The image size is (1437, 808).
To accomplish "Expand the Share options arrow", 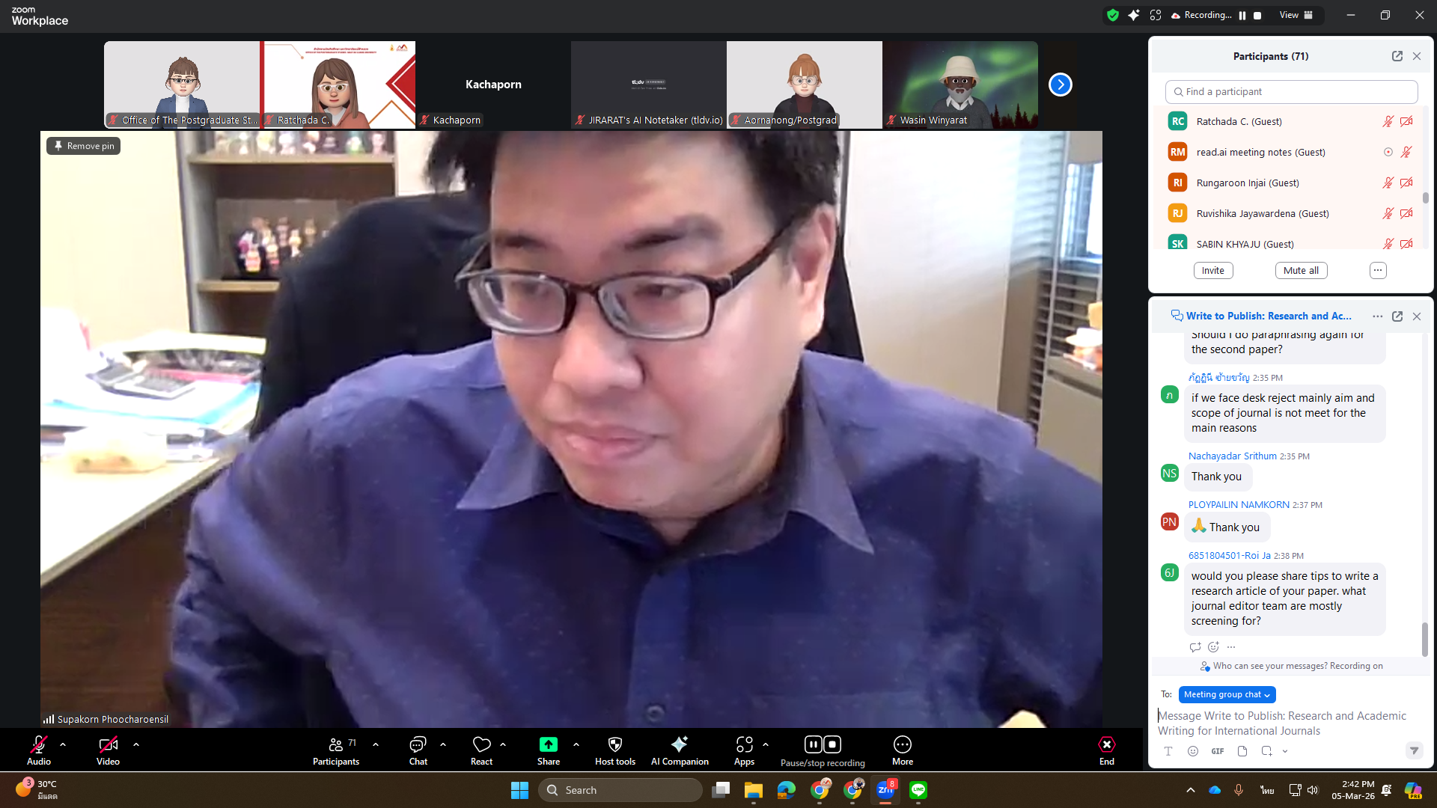I will coord(576,744).
